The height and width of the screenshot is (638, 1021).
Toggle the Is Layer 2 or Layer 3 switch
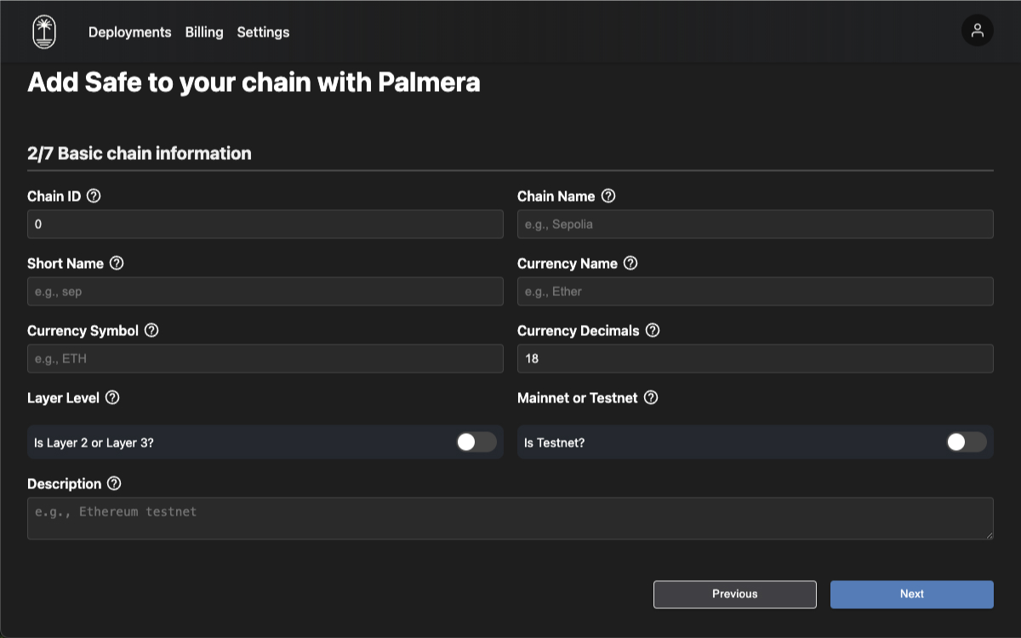tap(476, 441)
